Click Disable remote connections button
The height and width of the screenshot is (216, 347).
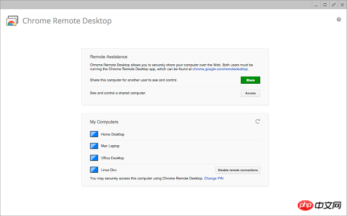(x=237, y=170)
